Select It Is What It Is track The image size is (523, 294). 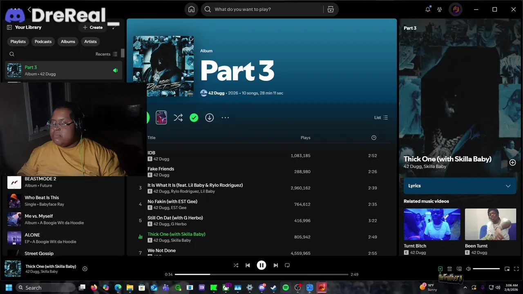[x=261, y=188]
